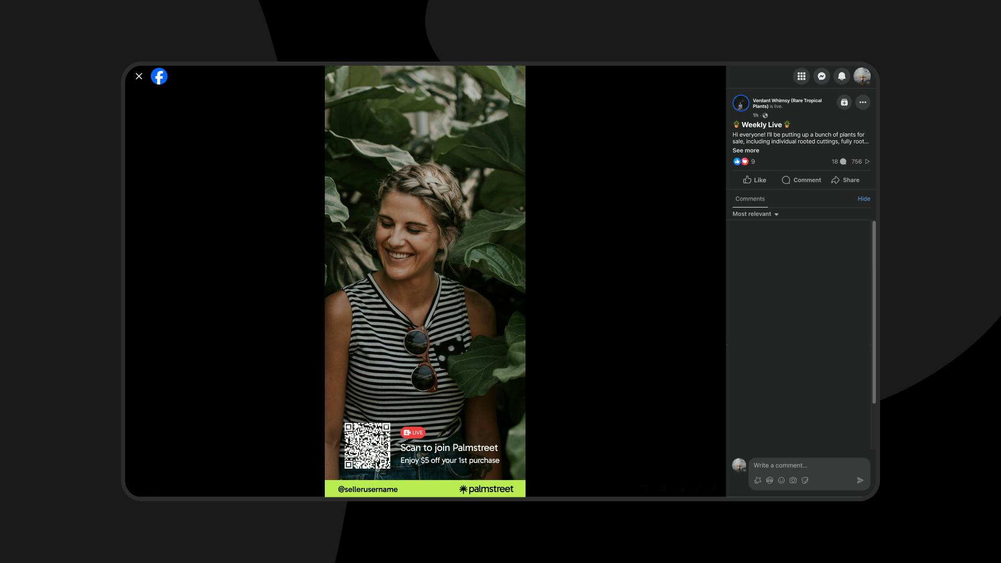The image size is (1001, 563).
Task: Click the public audience globe icon
Action: (765, 115)
